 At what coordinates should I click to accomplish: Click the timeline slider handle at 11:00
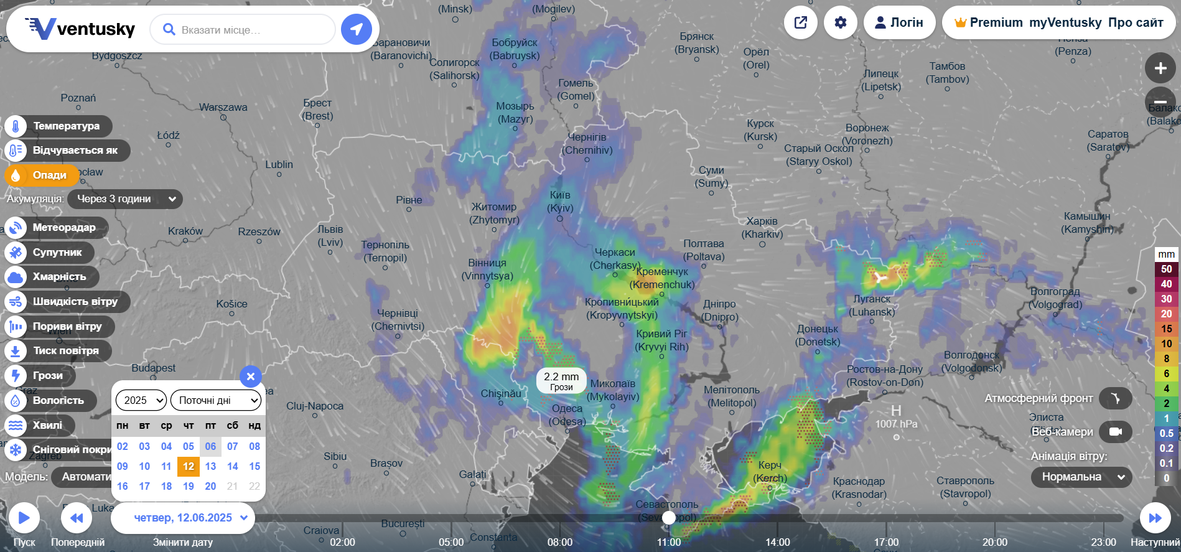coord(669,518)
